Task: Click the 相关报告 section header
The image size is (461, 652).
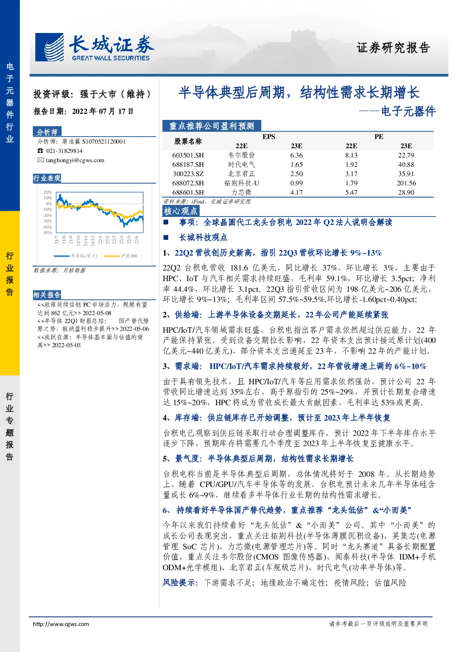Action: 47,295
